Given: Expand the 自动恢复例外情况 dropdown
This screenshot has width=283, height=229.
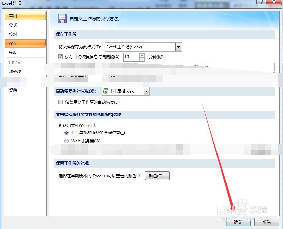Looking at the screenshot, I should pos(146,91).
